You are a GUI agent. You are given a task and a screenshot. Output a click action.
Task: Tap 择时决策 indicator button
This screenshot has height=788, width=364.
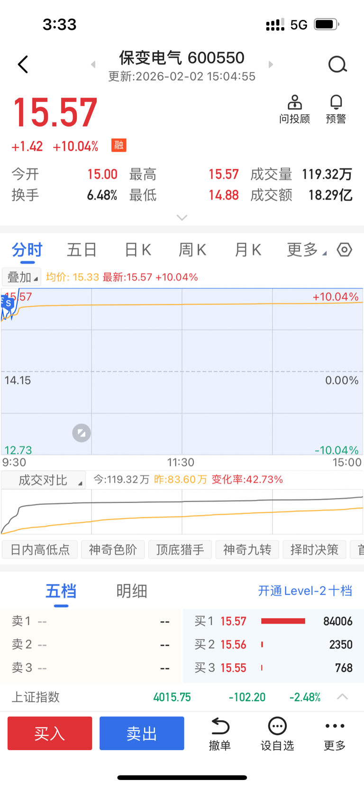coord(315,550)
